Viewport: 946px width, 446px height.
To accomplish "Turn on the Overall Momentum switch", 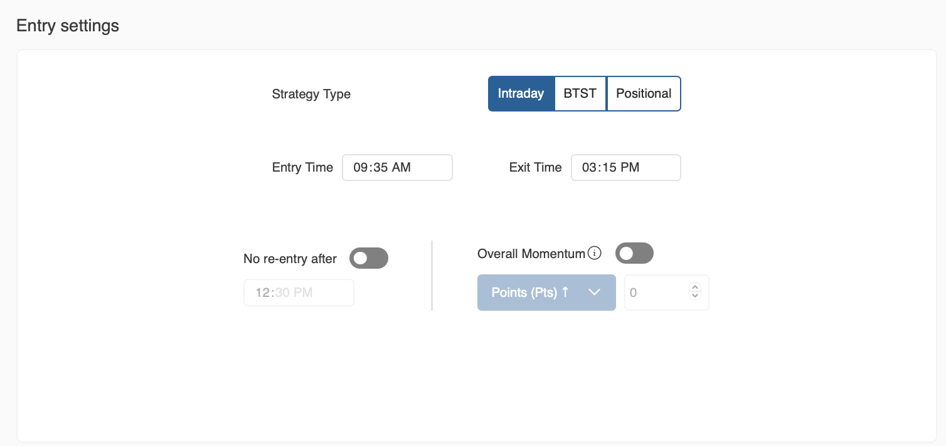I will pos(635,254).
